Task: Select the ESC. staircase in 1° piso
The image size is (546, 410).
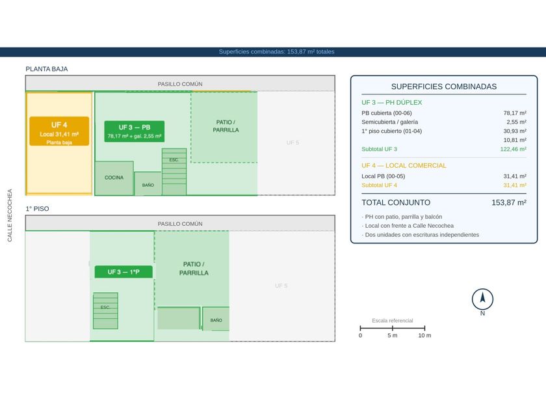Action: point(105,310)
